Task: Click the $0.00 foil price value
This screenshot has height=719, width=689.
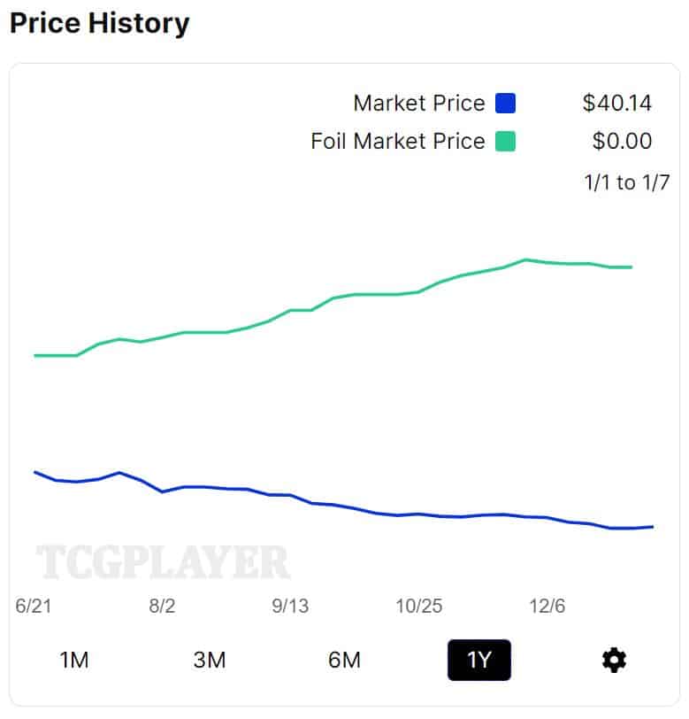Action: [622, 141]
